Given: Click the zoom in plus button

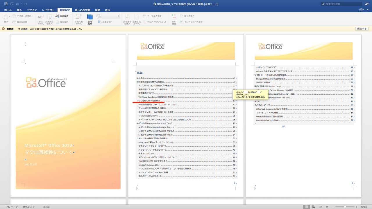Looking at the screenshot, I should tap(357, 207).
